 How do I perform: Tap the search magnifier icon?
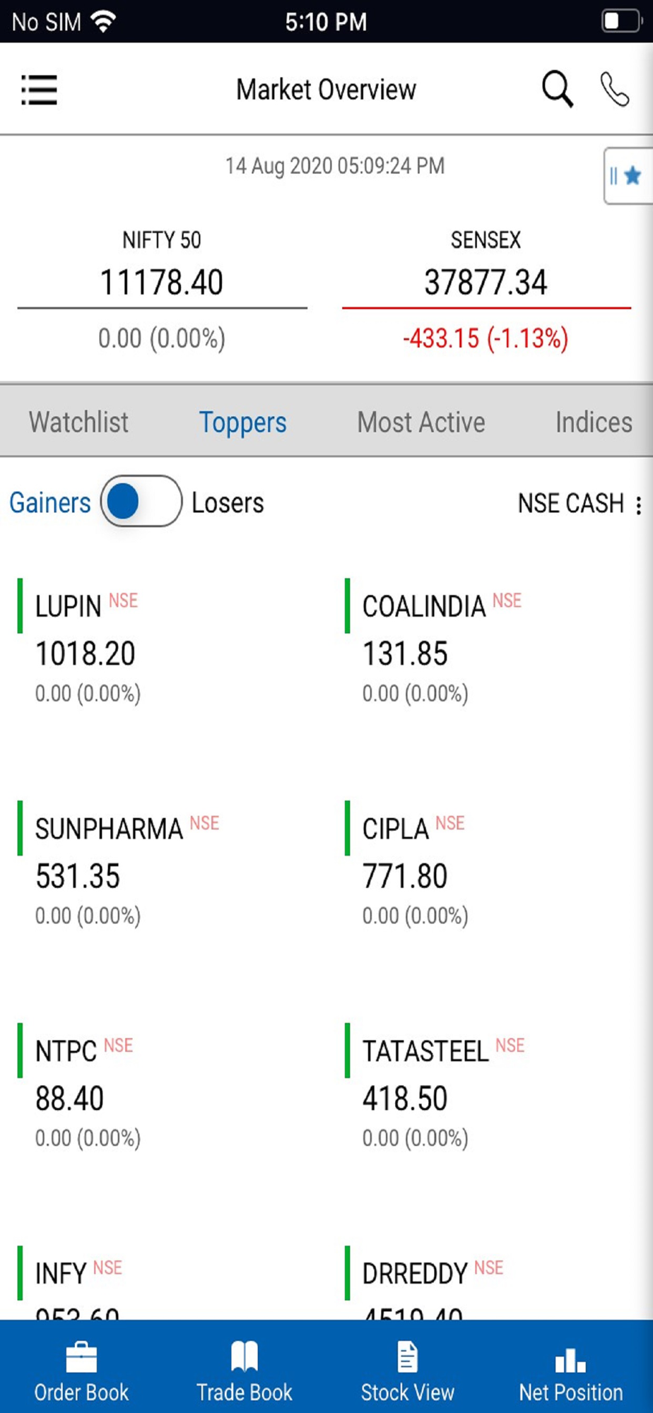click(x=557, y=89)
